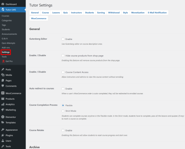Open Media via its sidebar icon
Image resolution: width=185 pixels, height=149 pixels.
coord(3,75)
